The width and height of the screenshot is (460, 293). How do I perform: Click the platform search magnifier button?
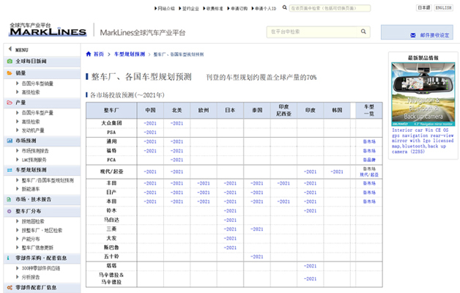click(x=363, y=31)
